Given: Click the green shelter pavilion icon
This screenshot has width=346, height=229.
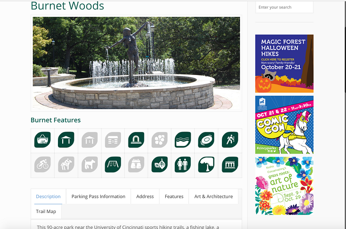Looking at the screenshot, I should (66, 140).
